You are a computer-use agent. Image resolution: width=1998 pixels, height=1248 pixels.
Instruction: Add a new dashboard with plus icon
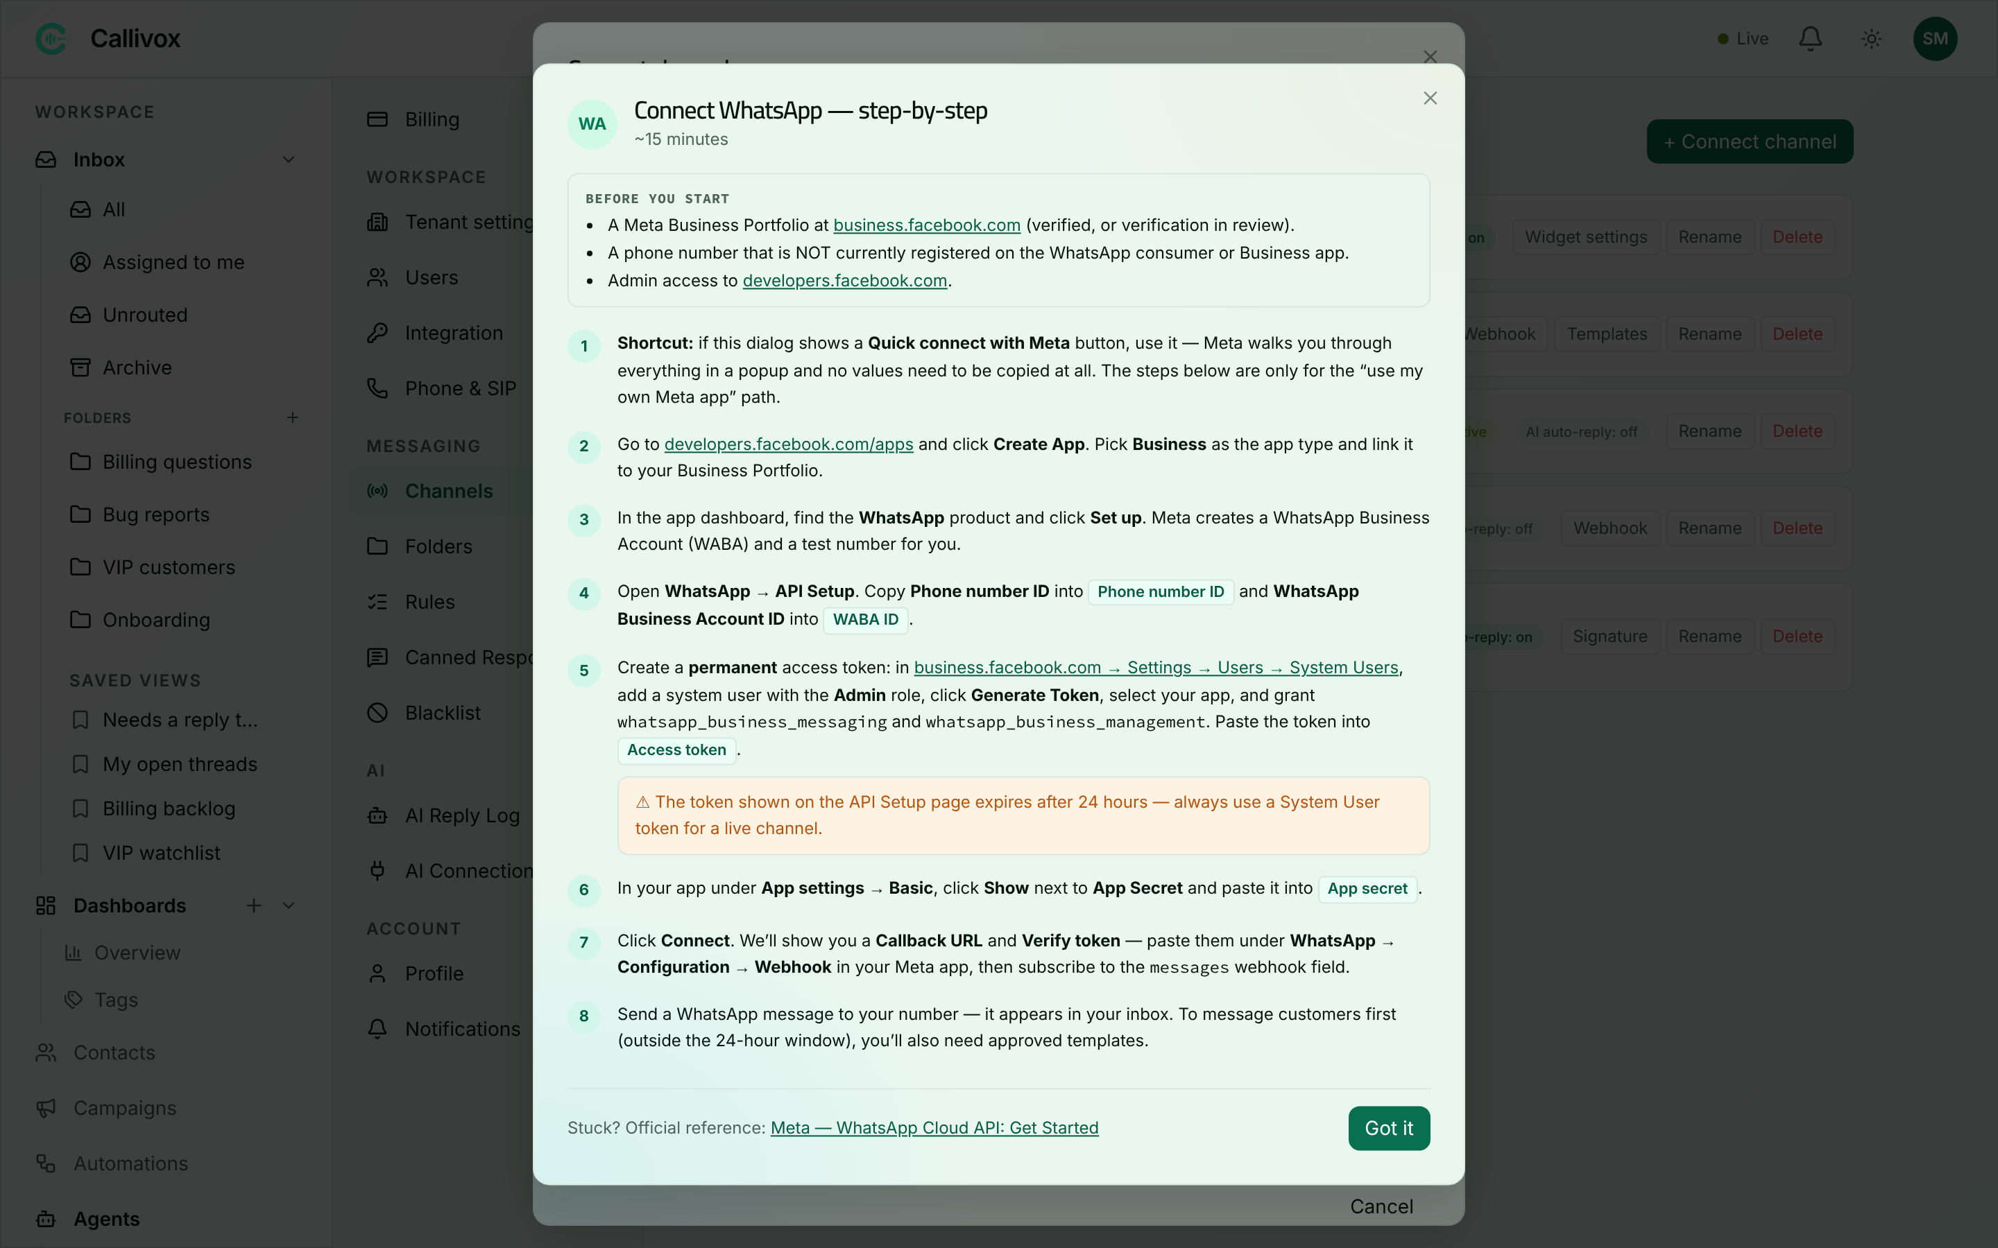[253, 905]
